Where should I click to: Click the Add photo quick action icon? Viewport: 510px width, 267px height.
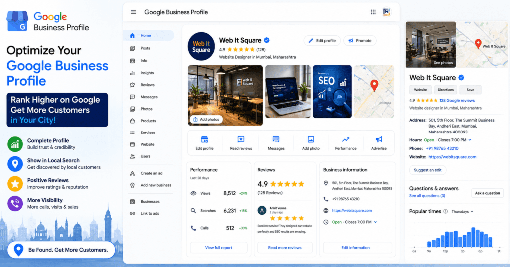pyautogui.click(x=311, y=140)
